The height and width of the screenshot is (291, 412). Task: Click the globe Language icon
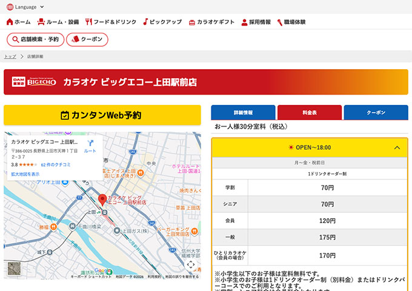10,7
